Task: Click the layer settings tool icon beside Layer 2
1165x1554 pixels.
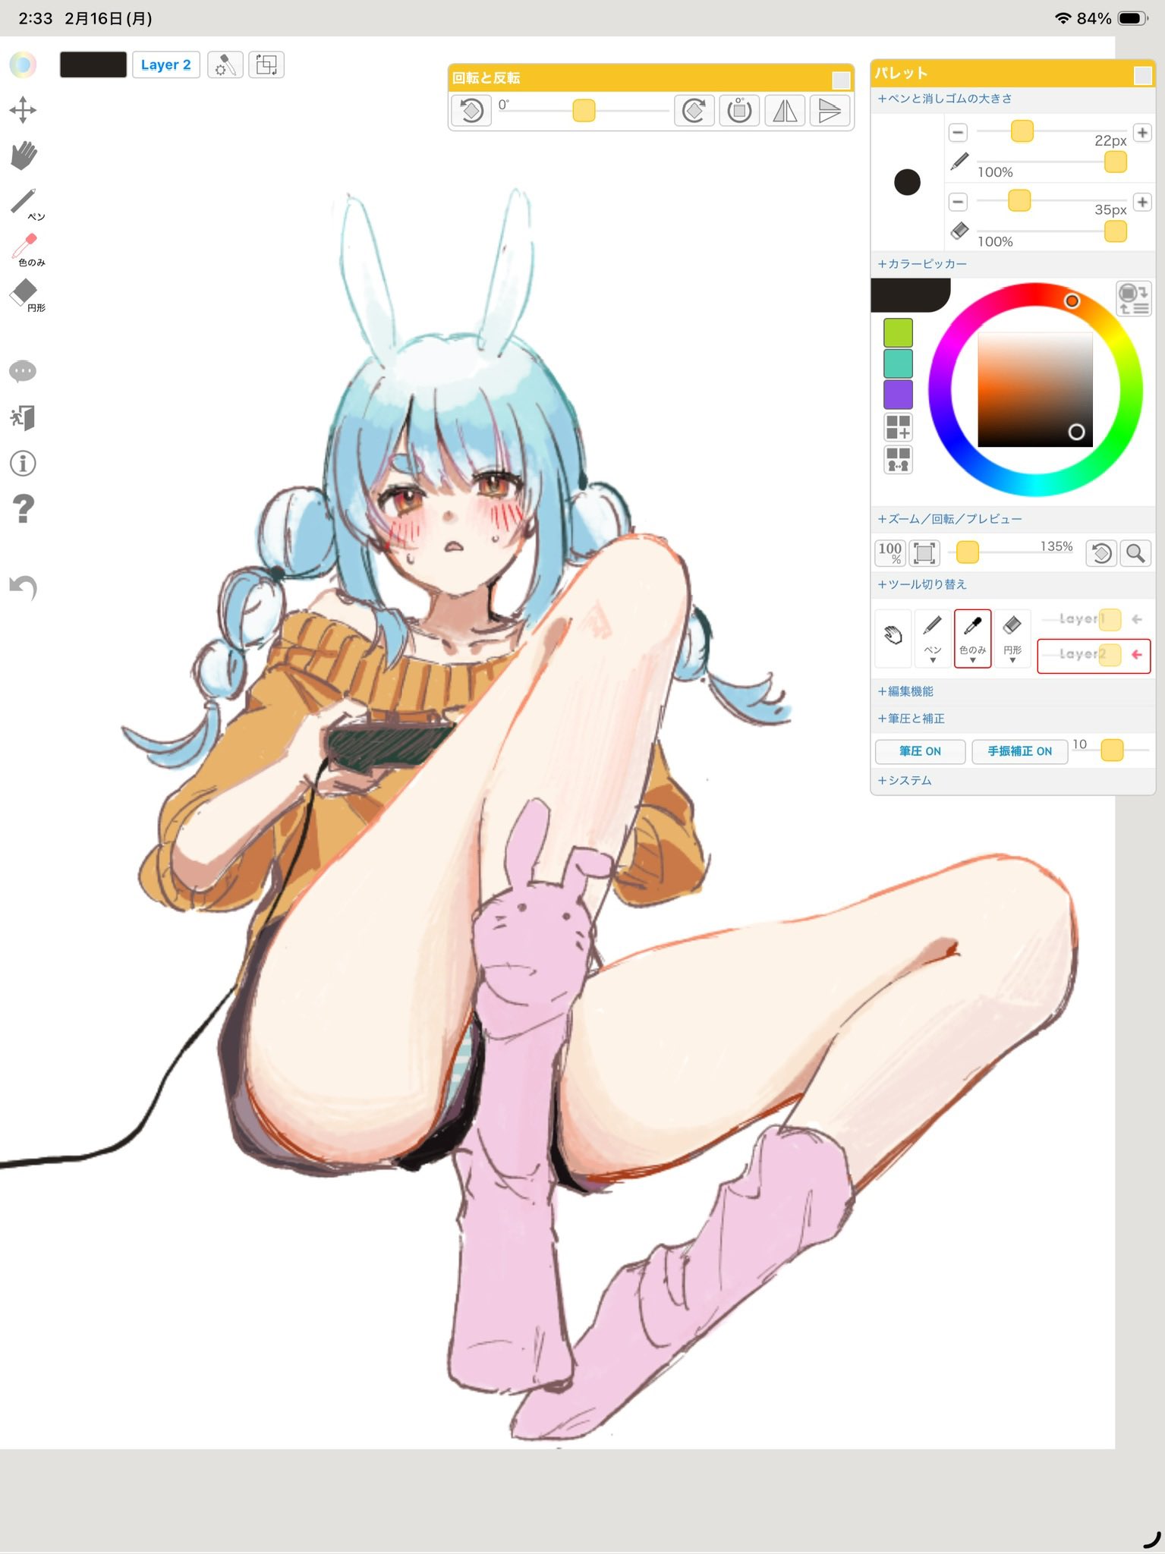Action: [225, 64]
